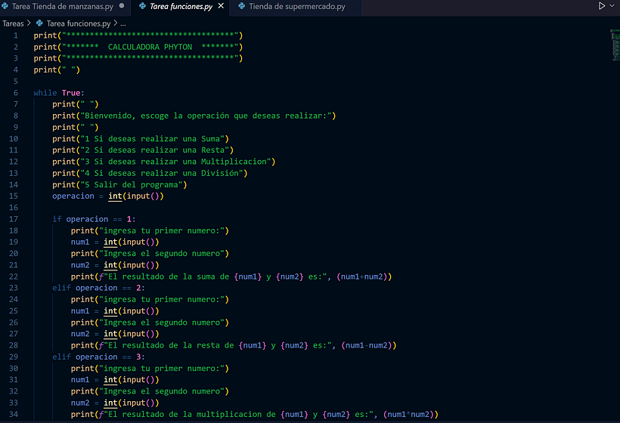Image resolution: width=620 pixels, height=423 pixels.
Task: Click 'resultado de la resta' print line
Action: click(234, 345)
